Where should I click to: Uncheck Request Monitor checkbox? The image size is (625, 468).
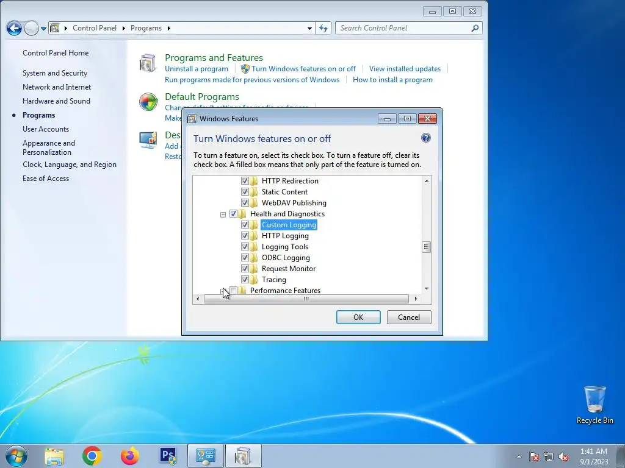(x=245, y=269)
